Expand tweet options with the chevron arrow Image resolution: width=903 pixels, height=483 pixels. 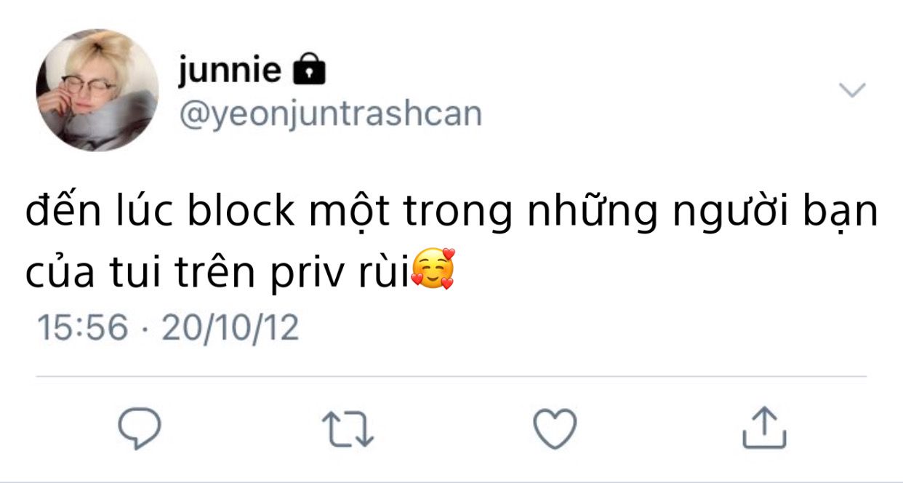(x=852, y=90)
